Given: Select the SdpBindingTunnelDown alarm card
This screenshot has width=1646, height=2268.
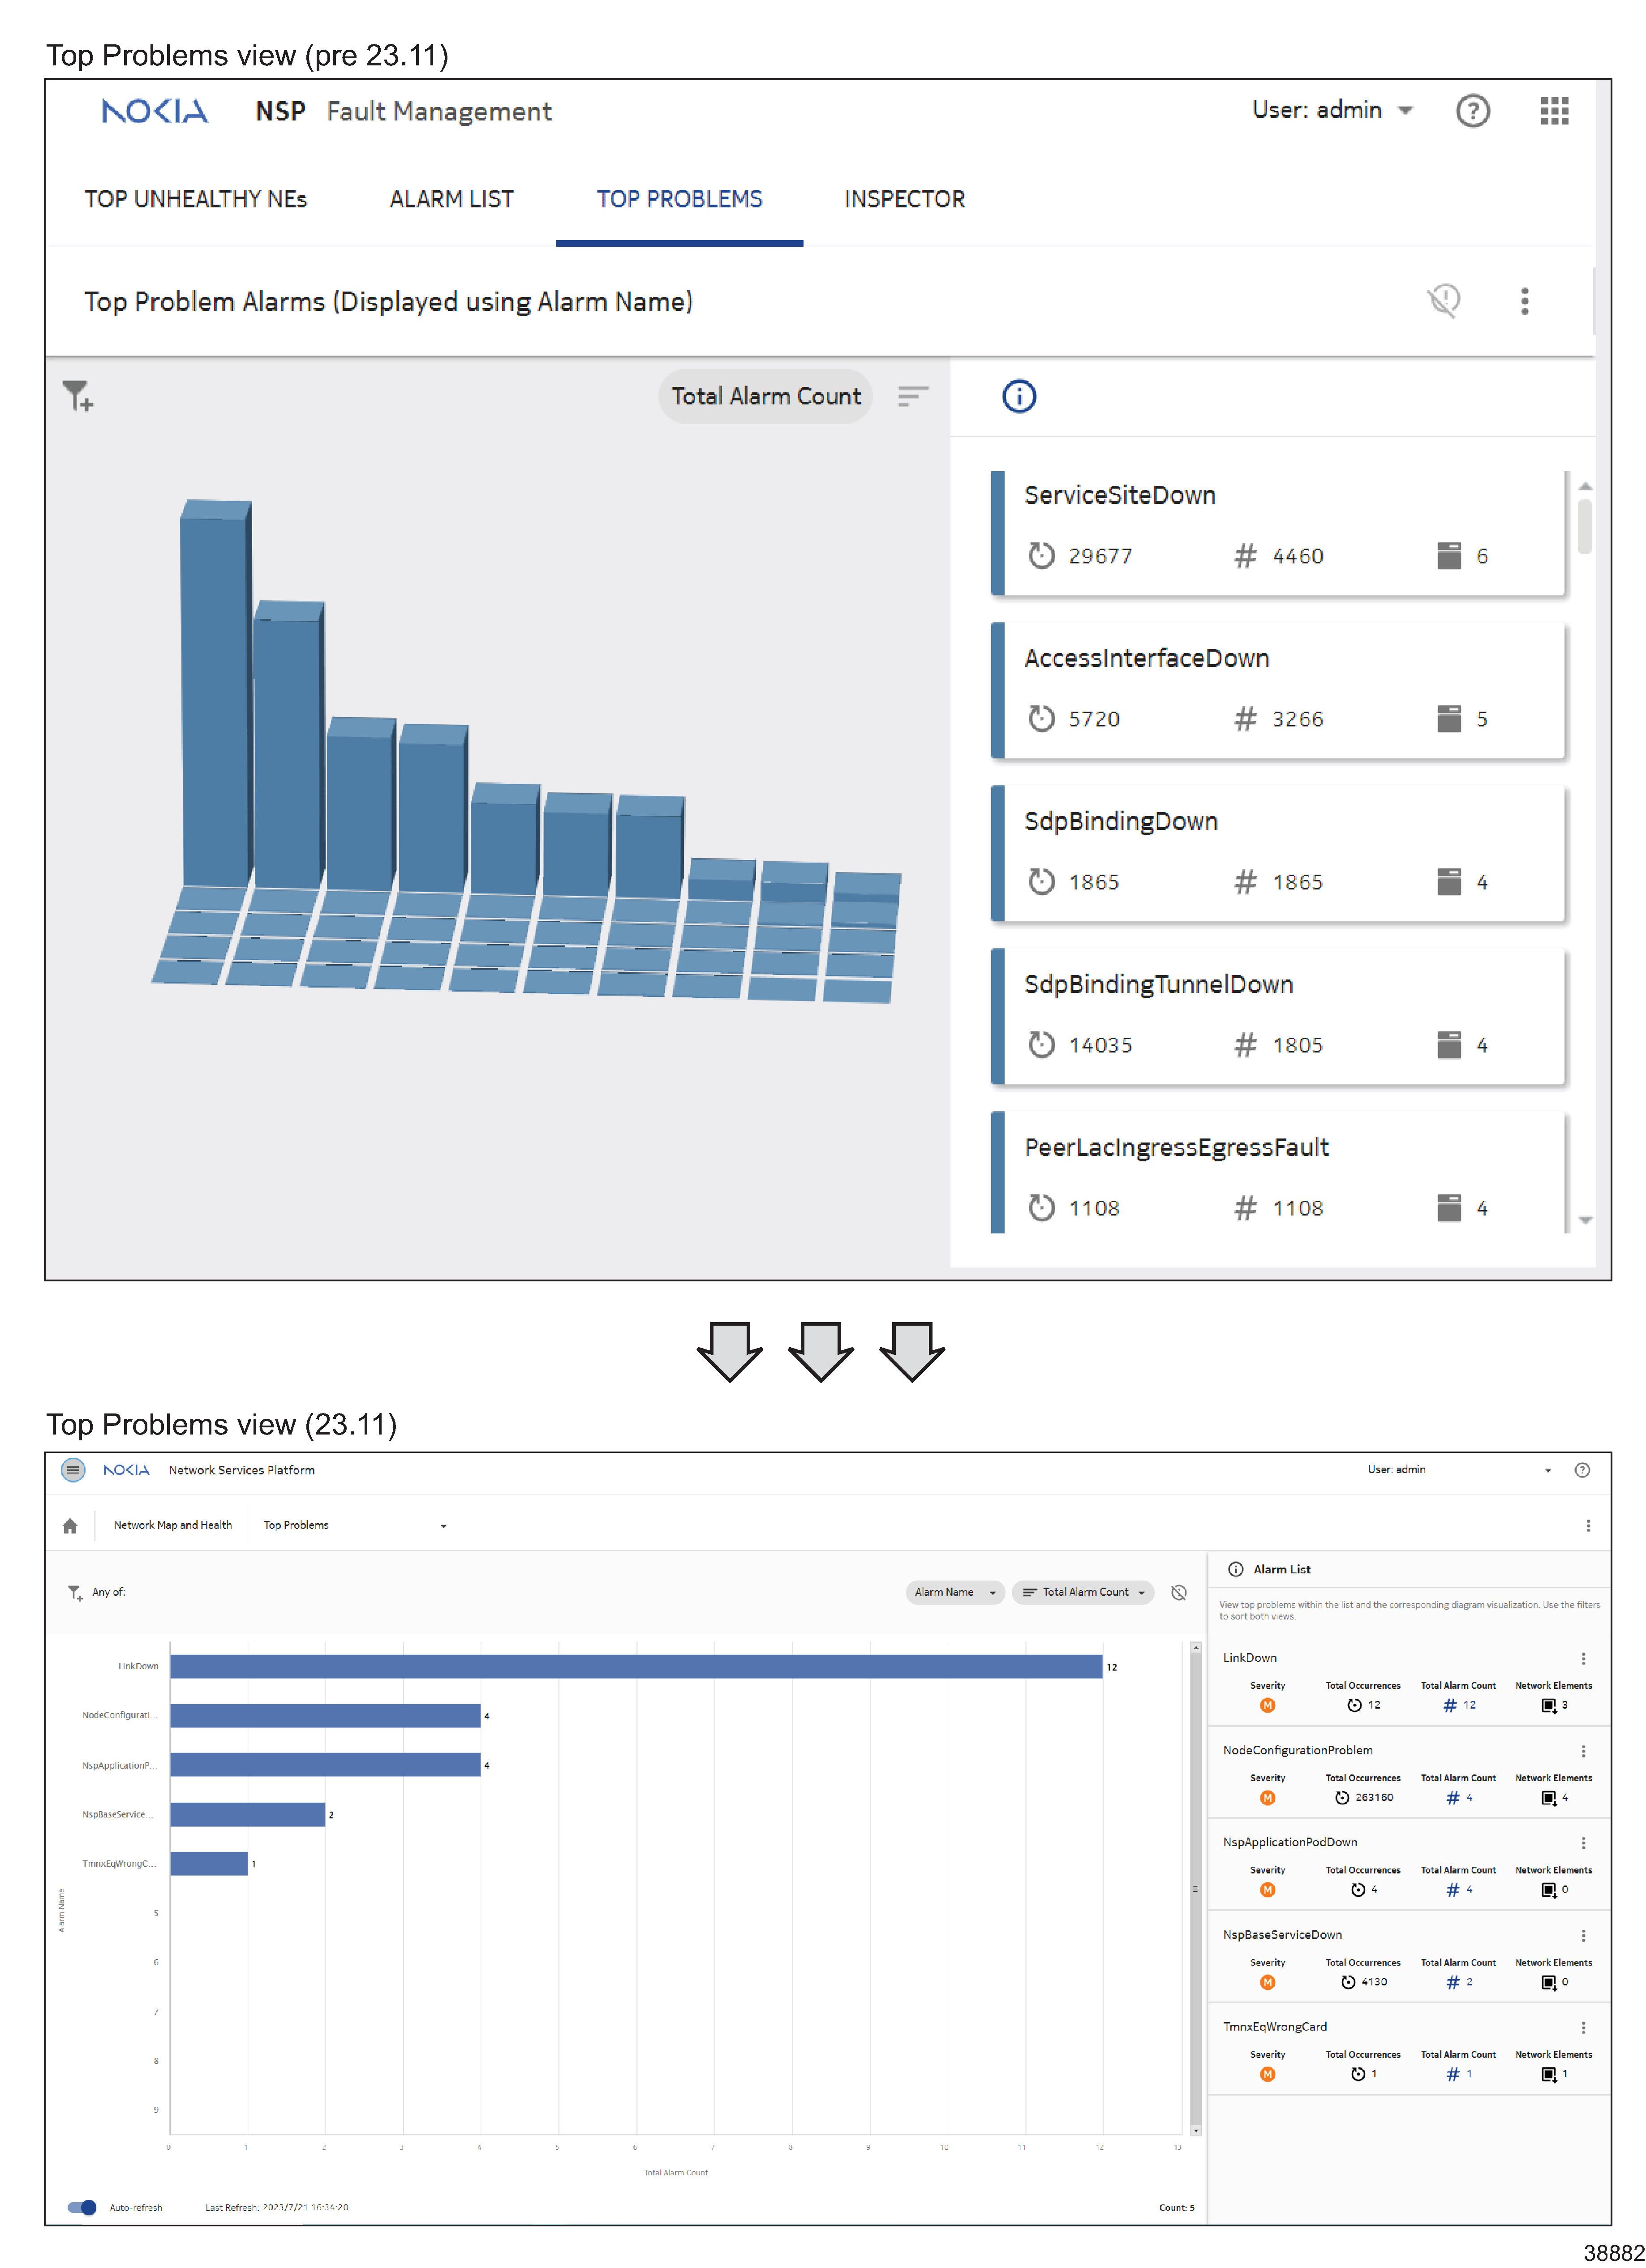Looking at the screenshot, I should point(1278,1017).
